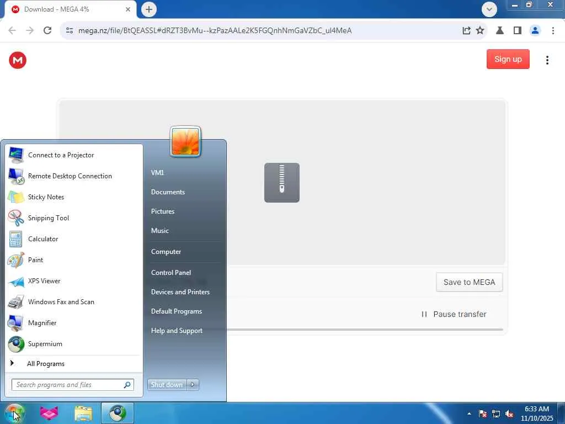The image size is (565, 424).
Task: Open Default Programs
Action: [176, 311]
